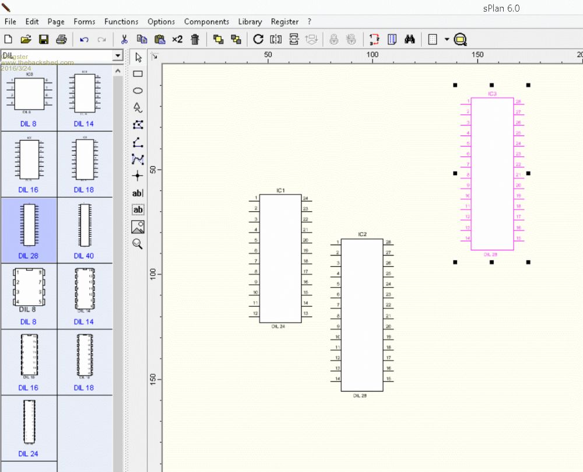Select the pointer selection tool
Image resolution: width=583 pixels, height=472 pixels.
click(138, 57)
